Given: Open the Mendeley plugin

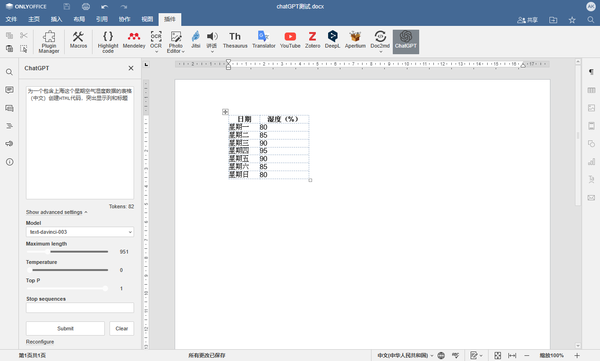Looking at the screenshot, I should (134, 40).
